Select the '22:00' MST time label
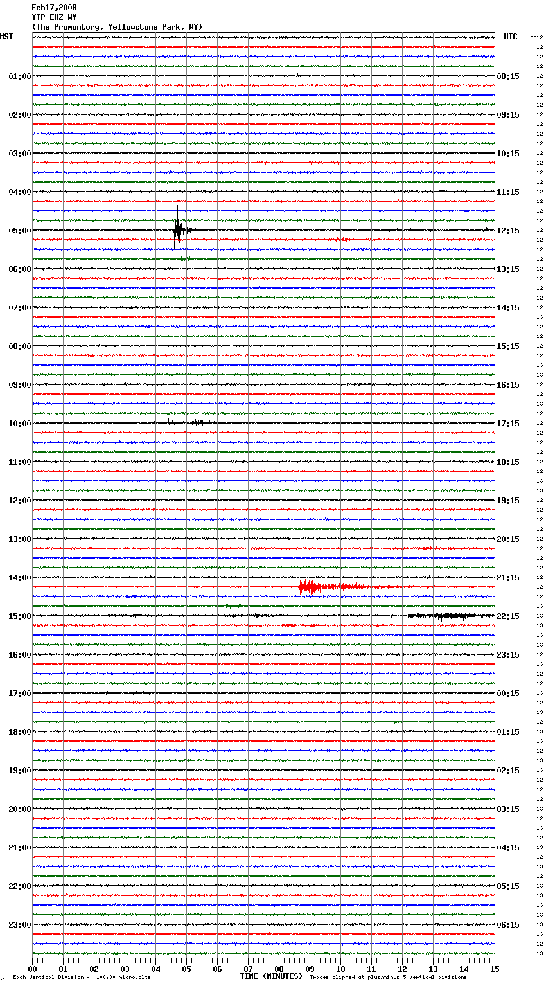Screen dimensions: 546x986 tap(20, 886)
